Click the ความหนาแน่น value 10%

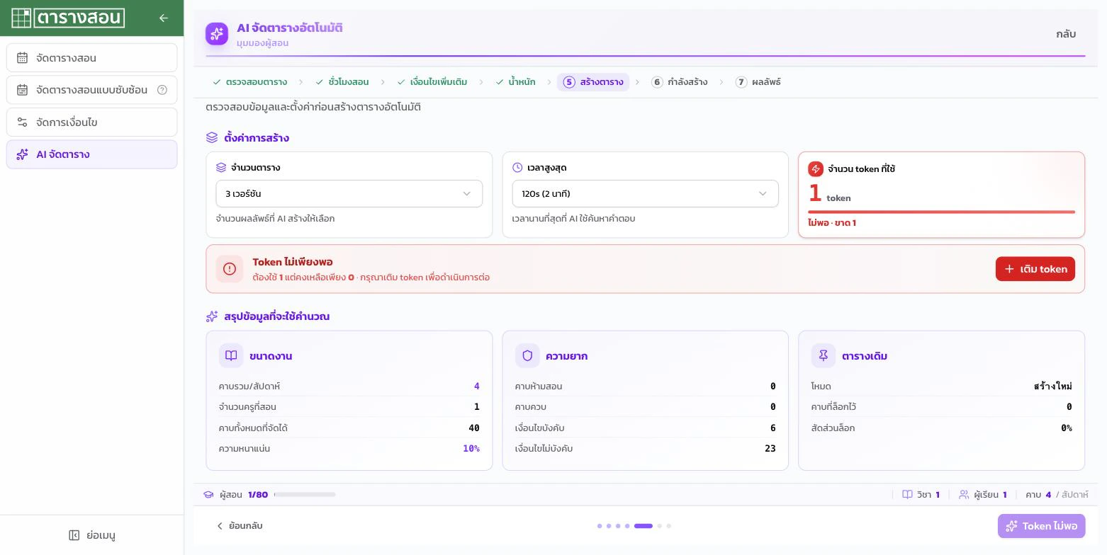click(x=471, y=449)
